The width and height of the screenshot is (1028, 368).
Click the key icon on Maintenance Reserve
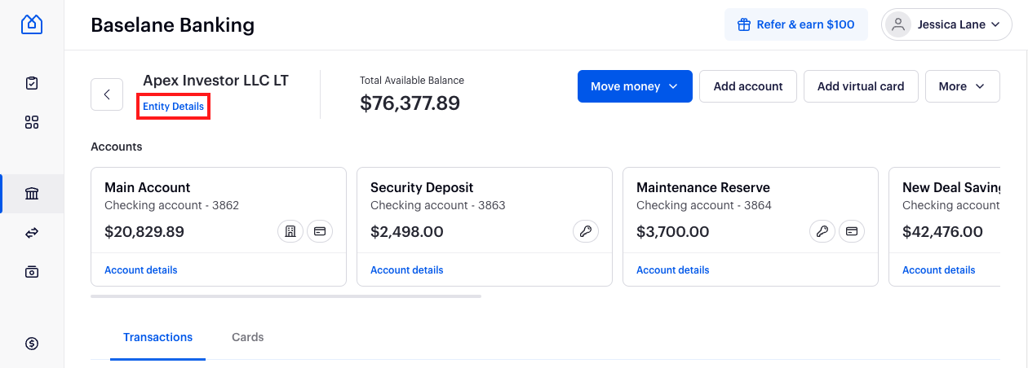822,232
